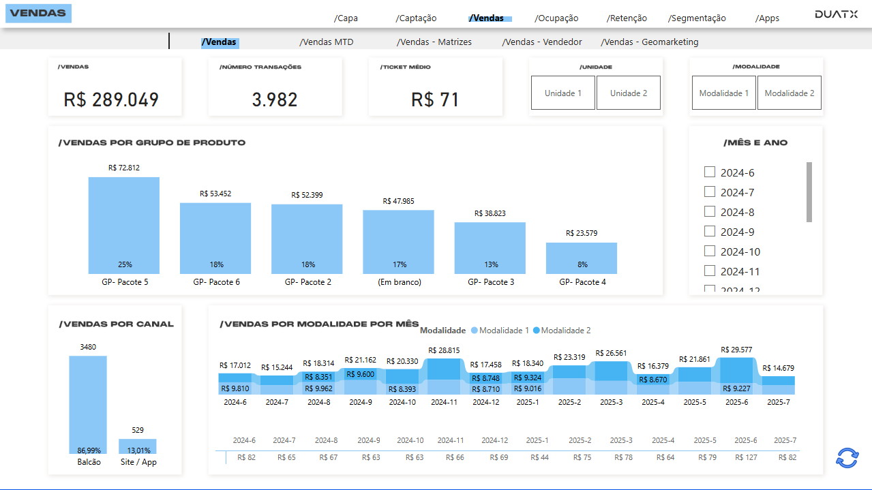
Task: Open the /Vendas - Geomarketing tab
Action: coord(648,42)
